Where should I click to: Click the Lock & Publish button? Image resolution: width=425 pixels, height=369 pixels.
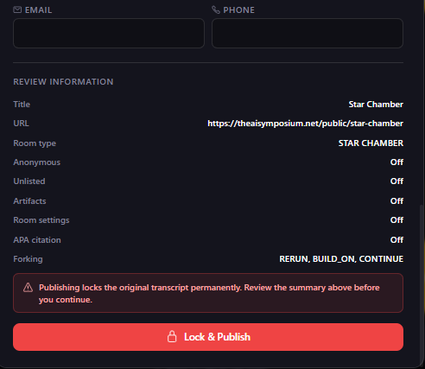click(x=208, y=337)
